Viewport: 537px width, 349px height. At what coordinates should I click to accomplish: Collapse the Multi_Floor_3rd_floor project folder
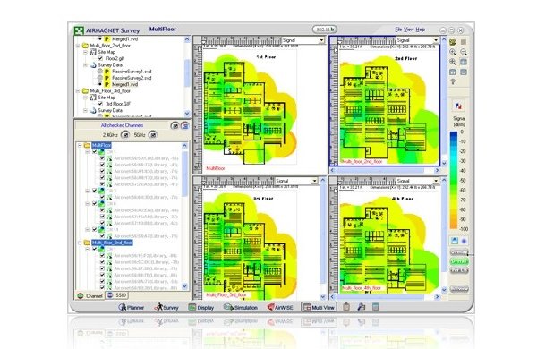point(78,91)
